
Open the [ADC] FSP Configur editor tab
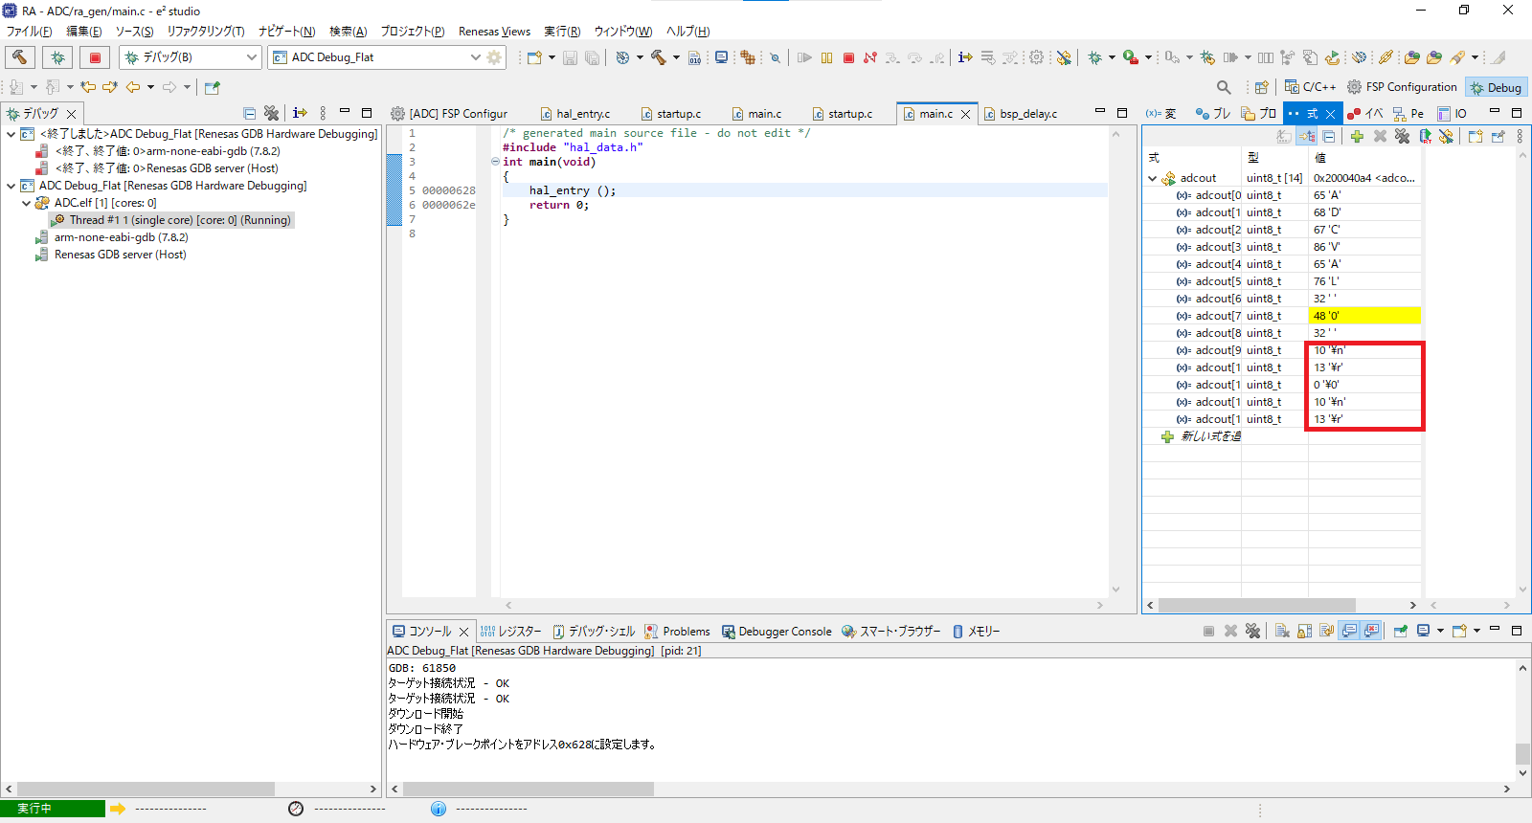tap(450, 114)
